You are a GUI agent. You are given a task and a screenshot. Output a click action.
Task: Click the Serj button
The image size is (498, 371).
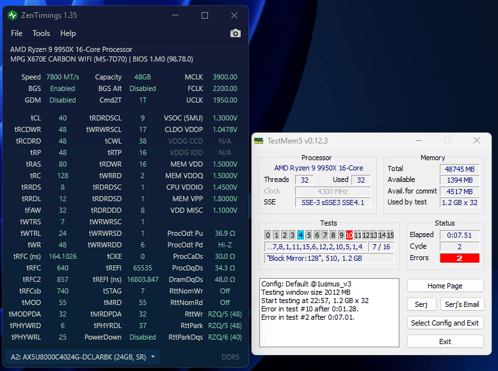coord(421,304)
